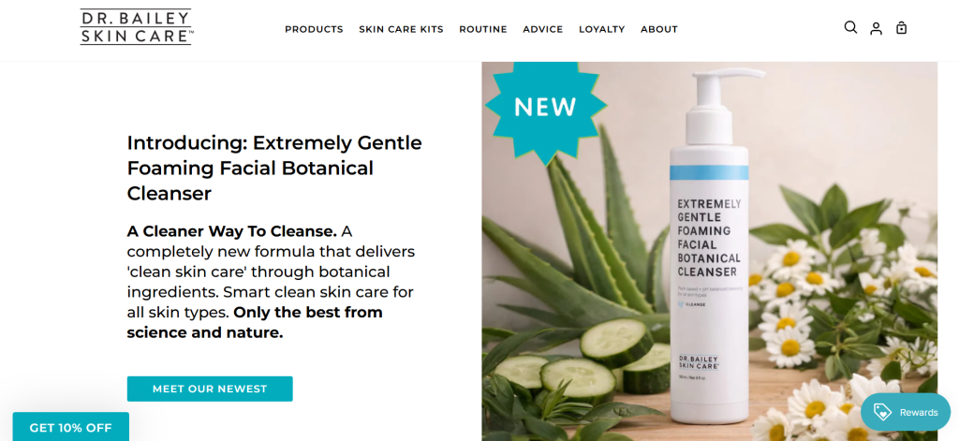Open the Products menu
This screenshot has height=441, width=959.
[x=314, y=29]
